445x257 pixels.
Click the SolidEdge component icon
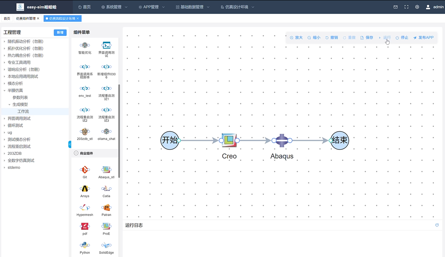click(106, 245)
